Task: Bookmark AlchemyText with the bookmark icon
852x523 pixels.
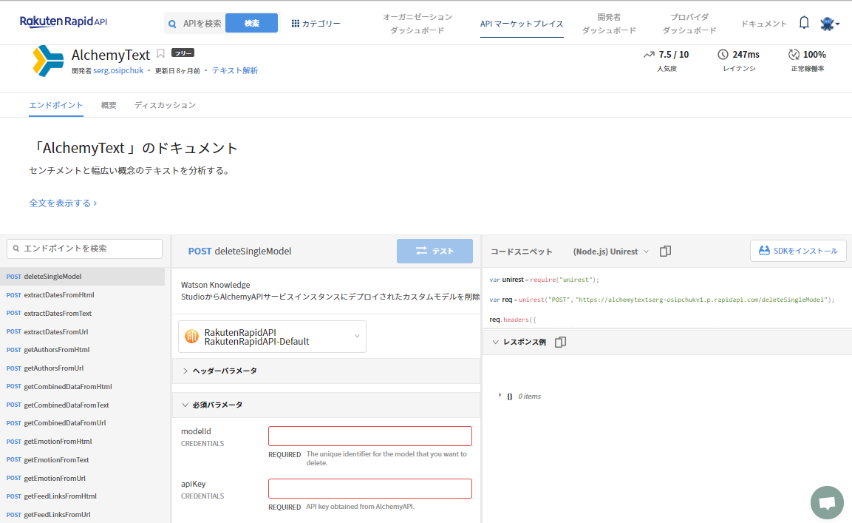Action: point(160,53)
